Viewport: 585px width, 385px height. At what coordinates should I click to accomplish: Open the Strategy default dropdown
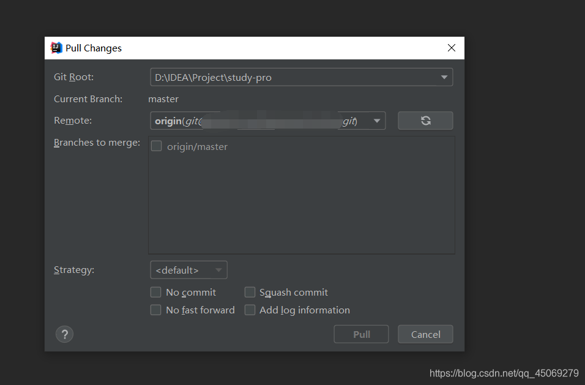(x=189, y=270)
